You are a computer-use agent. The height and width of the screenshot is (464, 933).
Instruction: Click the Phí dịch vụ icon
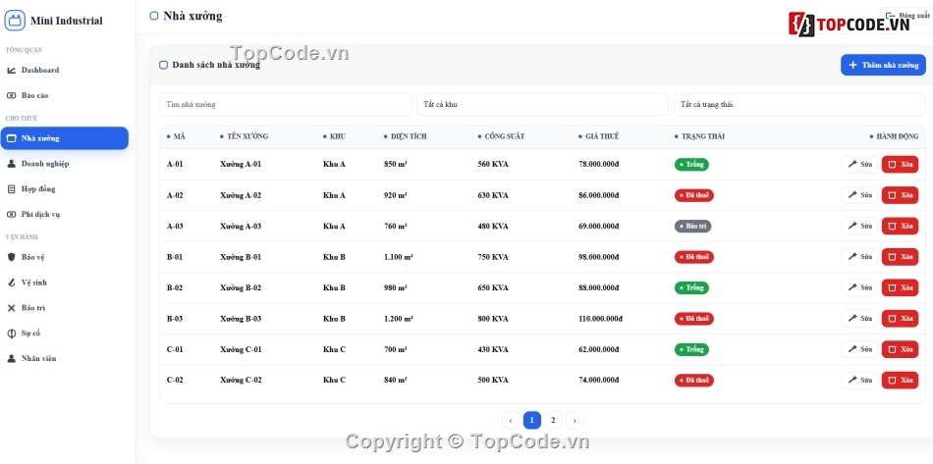point(12,215)
